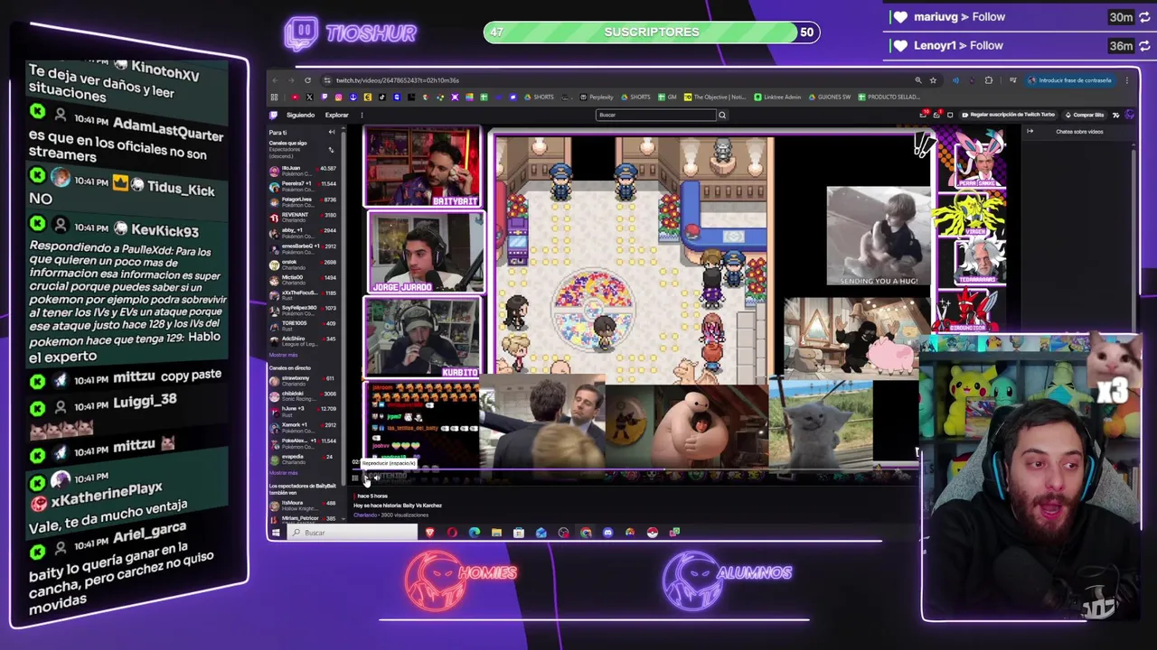
Task: Open the apps grid bookmark icon
Action: pos(274,97)
